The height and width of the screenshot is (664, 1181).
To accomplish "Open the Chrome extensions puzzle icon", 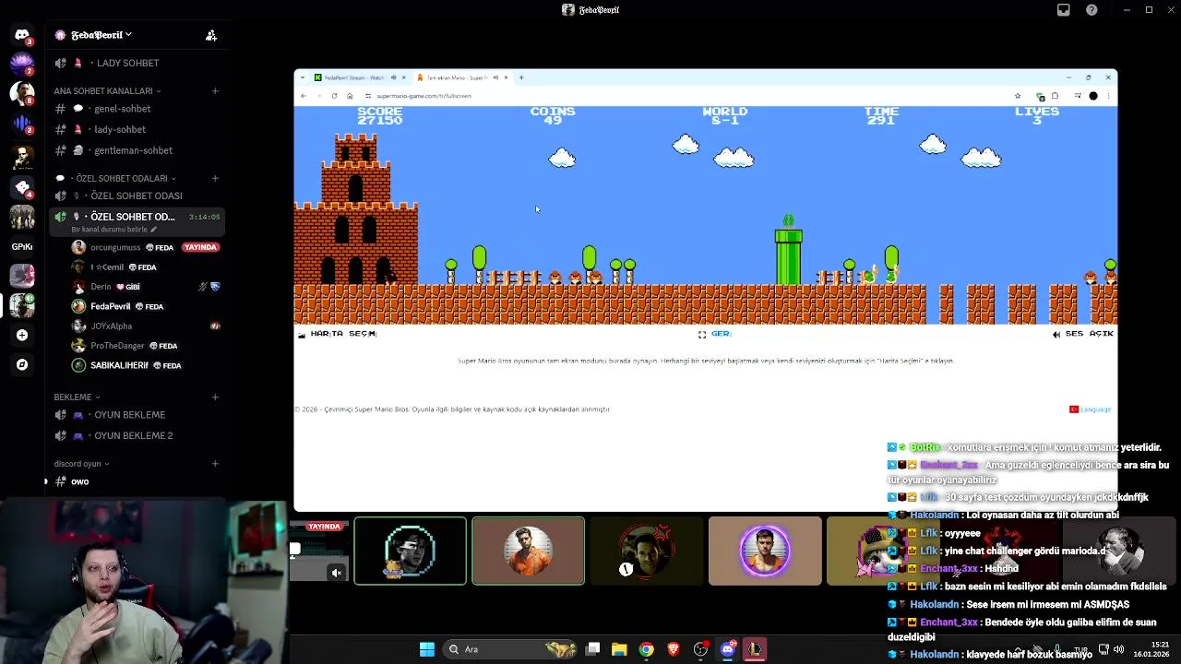I will tap(1055, 96).
